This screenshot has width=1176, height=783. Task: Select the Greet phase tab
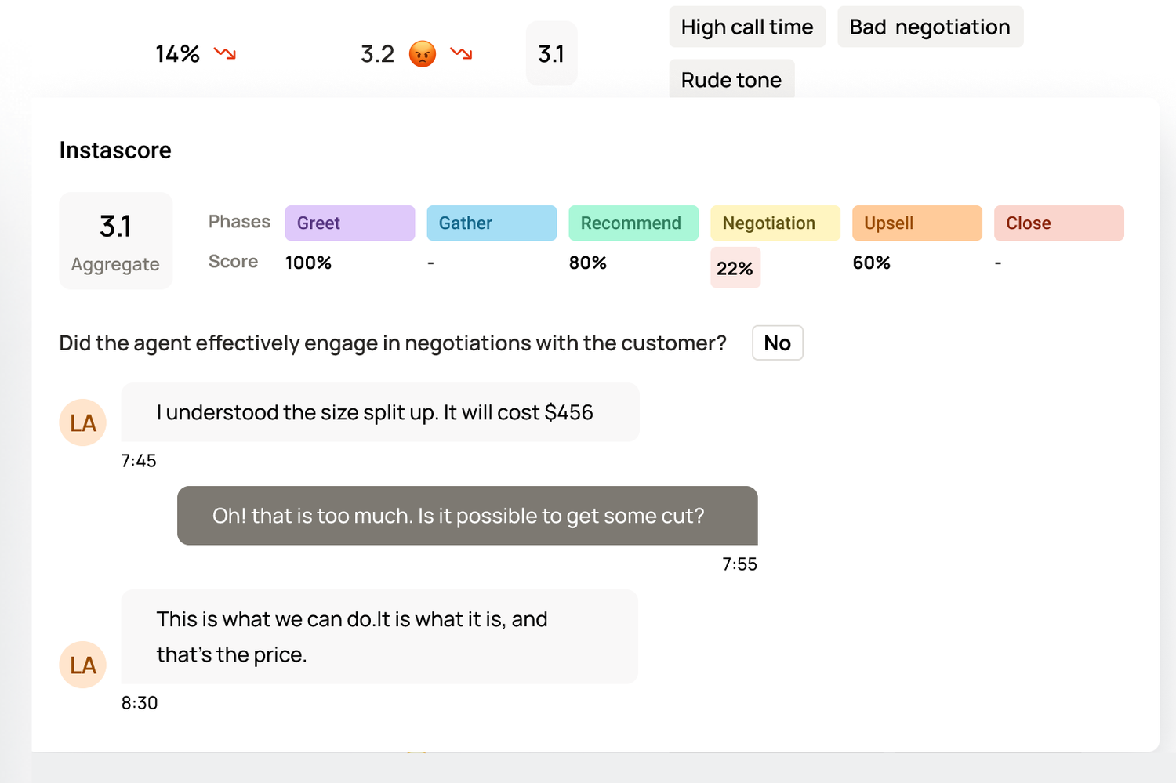pyautogui.click(x=350, y=223)
